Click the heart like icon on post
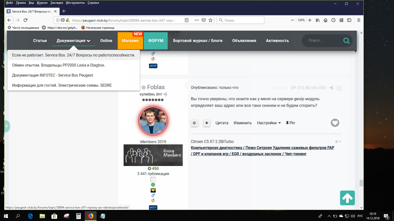This screenshot has height=221, width=394. tap(335, 123)
